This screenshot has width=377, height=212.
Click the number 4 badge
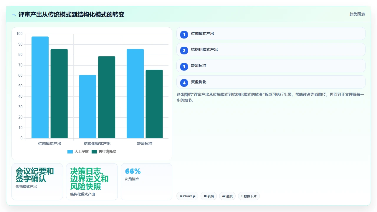coord(184,83)
